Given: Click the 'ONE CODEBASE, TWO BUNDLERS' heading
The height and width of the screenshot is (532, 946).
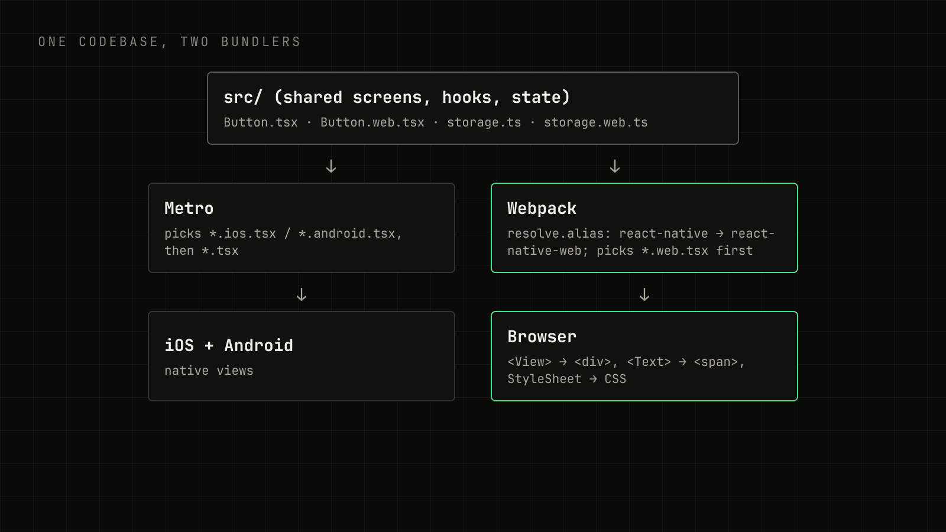Looking at the screenshot, I should (x=170, y=42).
